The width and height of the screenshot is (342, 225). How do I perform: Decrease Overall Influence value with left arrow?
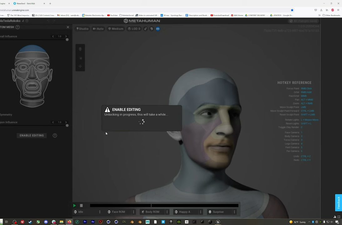tap(53, 36)
